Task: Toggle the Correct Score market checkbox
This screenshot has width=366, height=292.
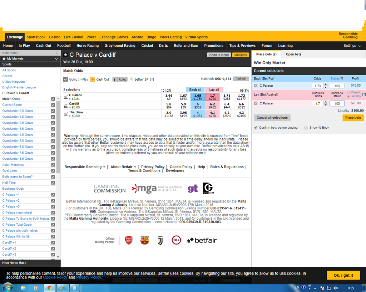Action: 53,105
